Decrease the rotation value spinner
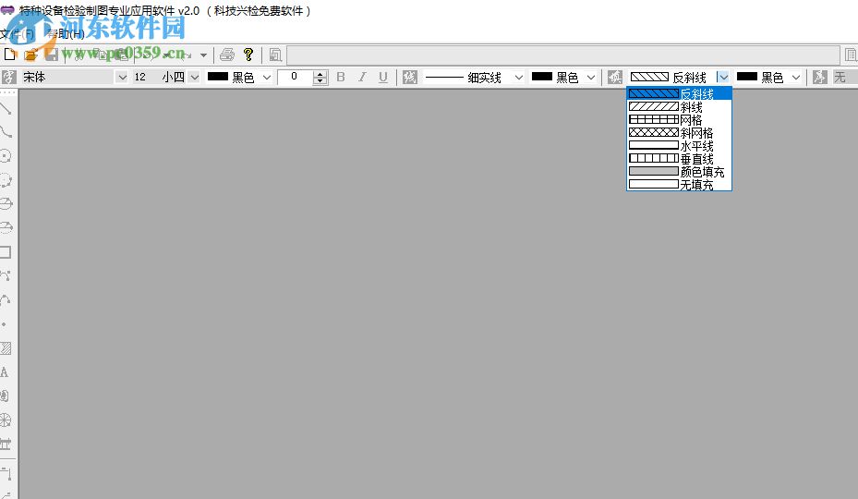This screenshot has width=858, height=499. [320, 81]
